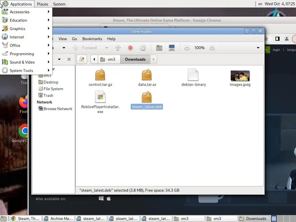
Task: Close the side pane with X
Action: point(69,59)
